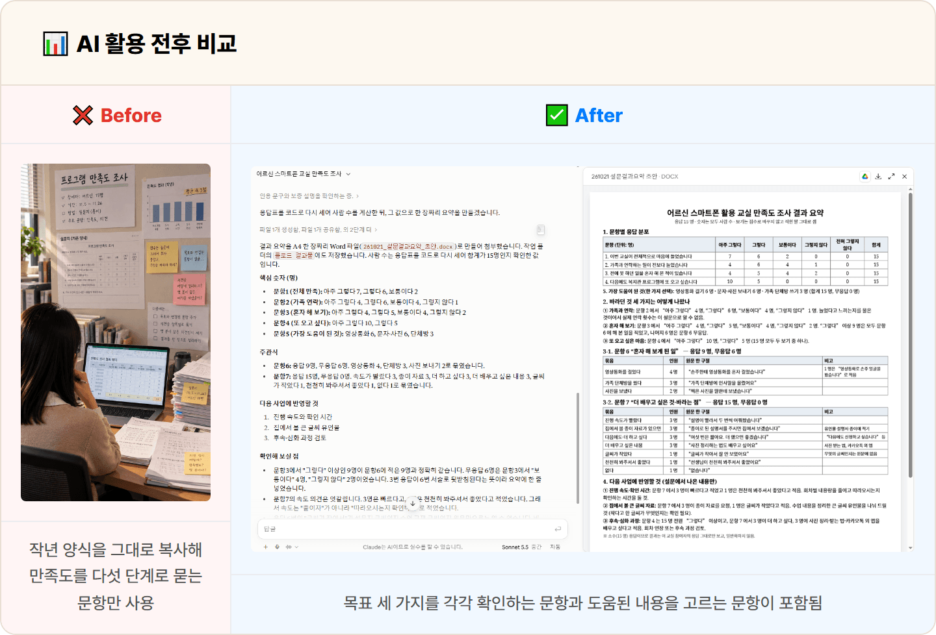Click the plus attach icon below reply box
This screenshot has width=936, height=635.
click(265, 547)
